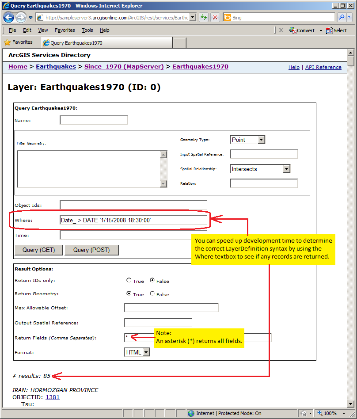Follow the OBJECTID 1381 link
The height and width of the screenshot is (419, 357).
pos(53,397)
